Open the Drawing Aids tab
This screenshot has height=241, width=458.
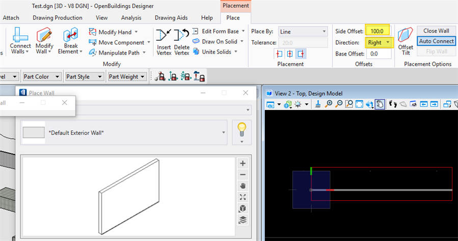pos(171,18)
